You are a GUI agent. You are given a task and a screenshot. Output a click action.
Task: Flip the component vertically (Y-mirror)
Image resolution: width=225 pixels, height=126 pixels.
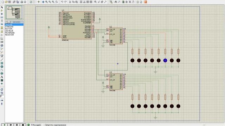[2, 104]
